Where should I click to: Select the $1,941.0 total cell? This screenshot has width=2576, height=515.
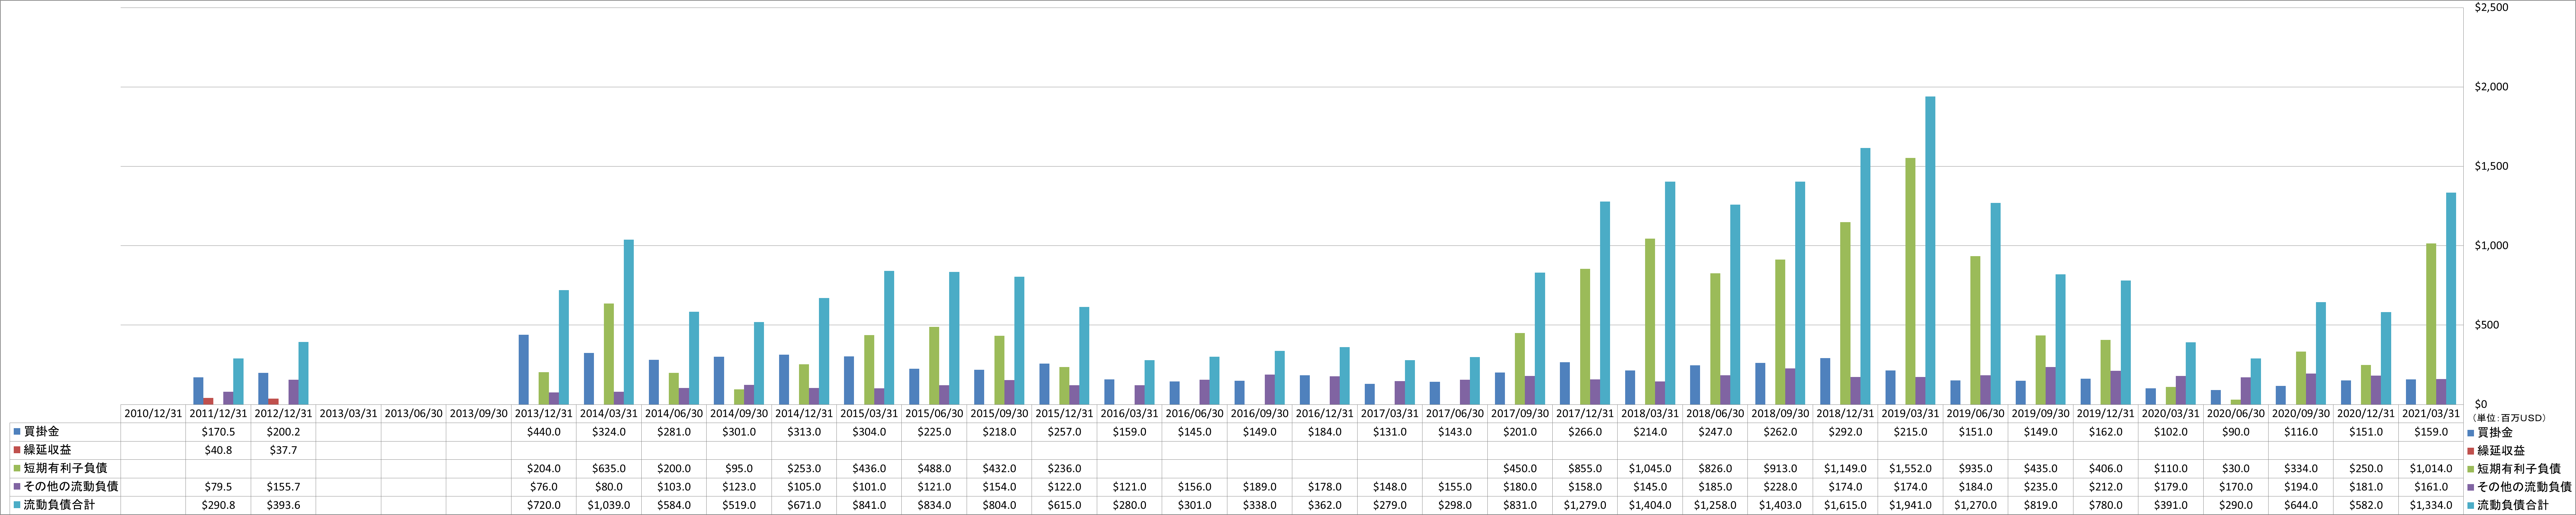1910,505
